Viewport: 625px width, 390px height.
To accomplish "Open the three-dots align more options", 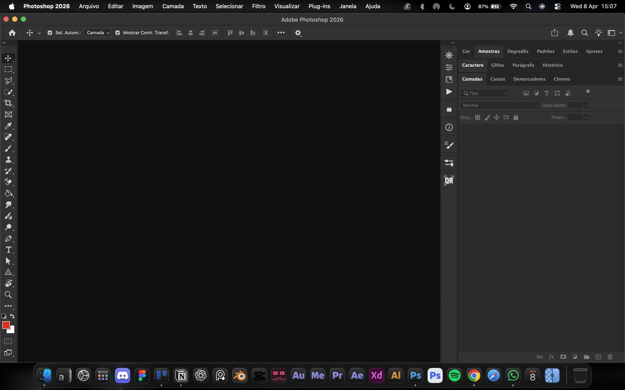I will click(281, 33).
